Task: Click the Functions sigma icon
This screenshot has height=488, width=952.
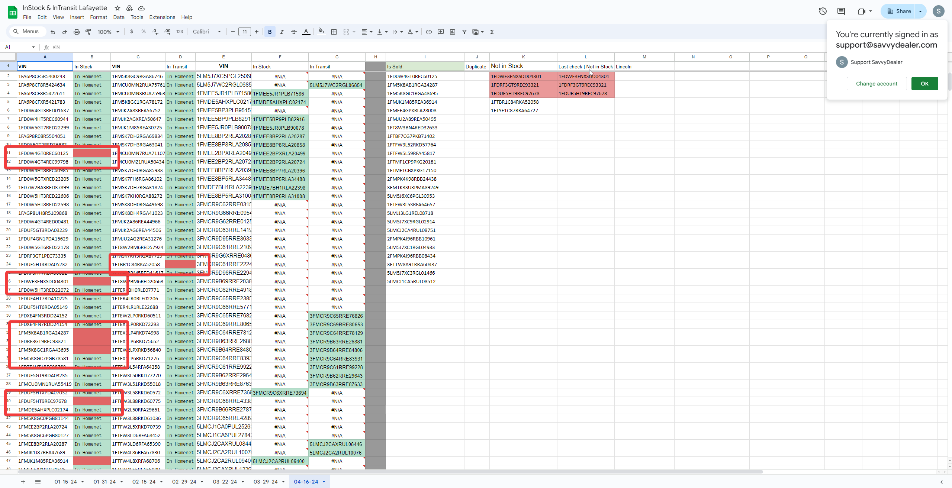Action: coord(492,32)
